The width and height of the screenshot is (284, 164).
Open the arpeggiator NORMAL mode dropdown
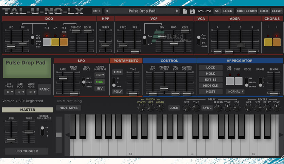pyautogui.click(x=235, y=91)
